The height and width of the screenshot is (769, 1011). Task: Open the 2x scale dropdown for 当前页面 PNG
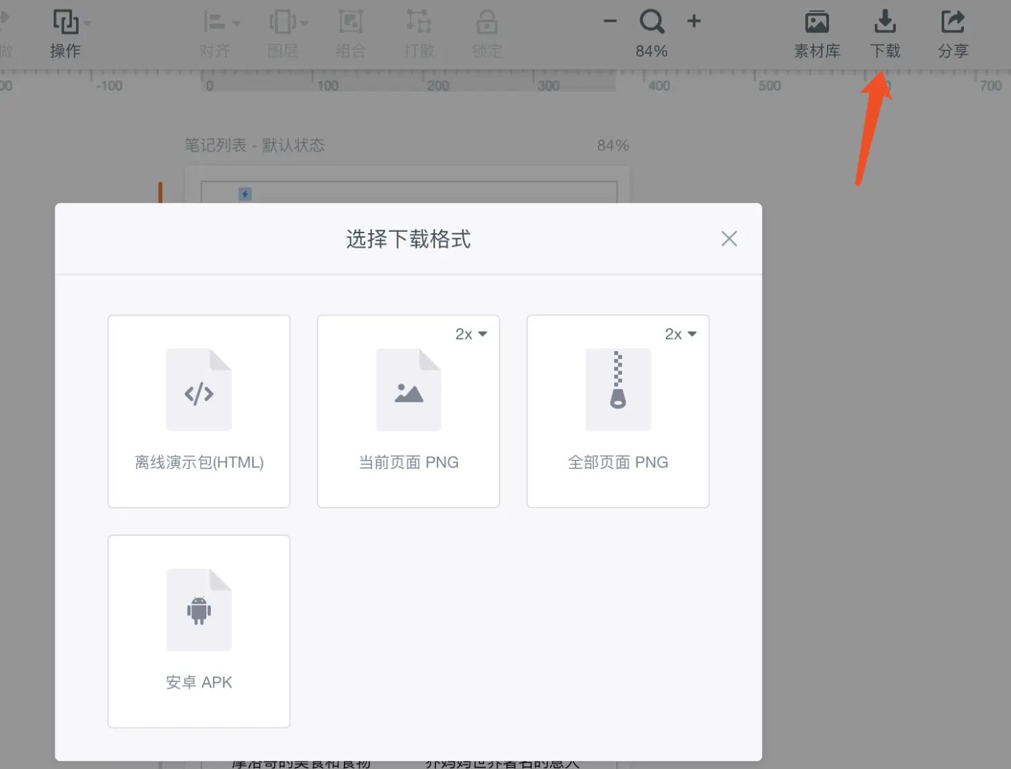tap(471, 334)
